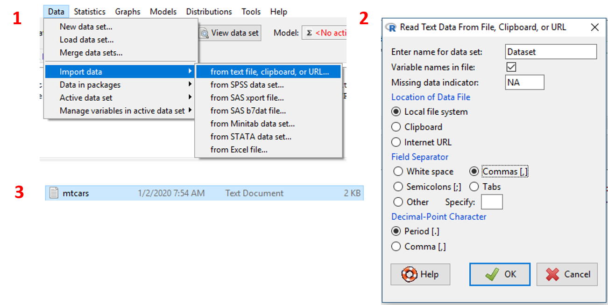Click the Missing data indicator field
Screen dimensions: 608x305
point(524,83)
